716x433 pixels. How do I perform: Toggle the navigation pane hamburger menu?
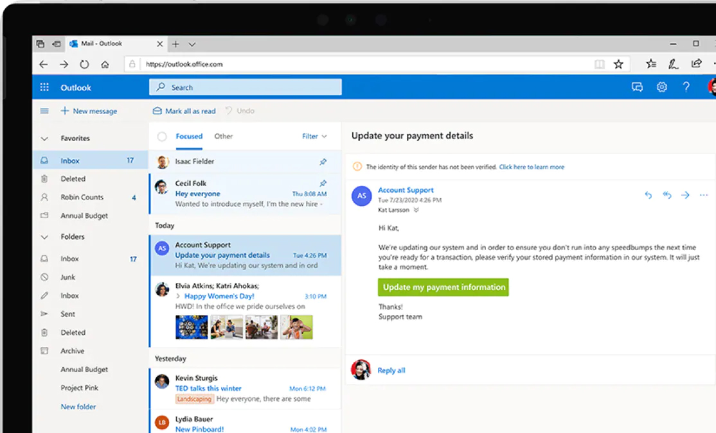[x=44, y=111]
